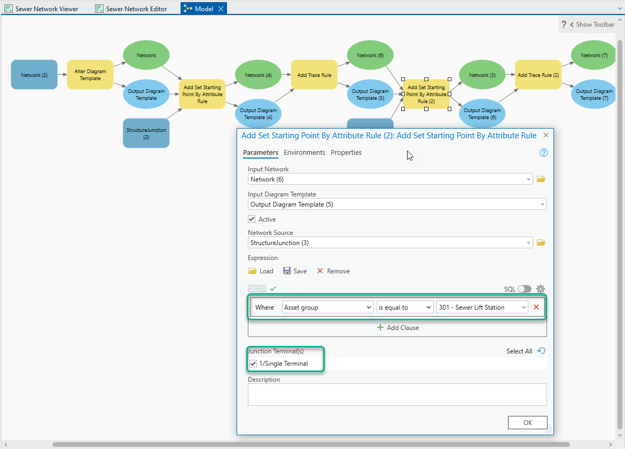Enable the SQL mode toggle
Viewport: 625px width, 449px height.
pyautogui.click(x=524, y=288)
